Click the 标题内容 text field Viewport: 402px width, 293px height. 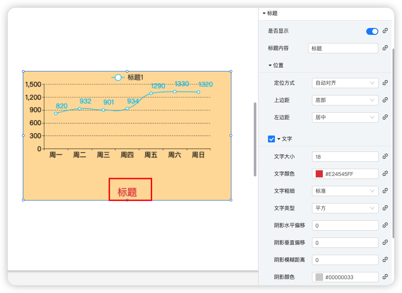click(343, 48)
